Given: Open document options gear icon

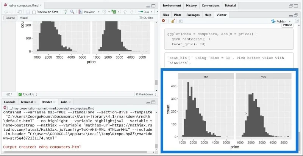Looking at the screenshot, I should coord(105,12).
